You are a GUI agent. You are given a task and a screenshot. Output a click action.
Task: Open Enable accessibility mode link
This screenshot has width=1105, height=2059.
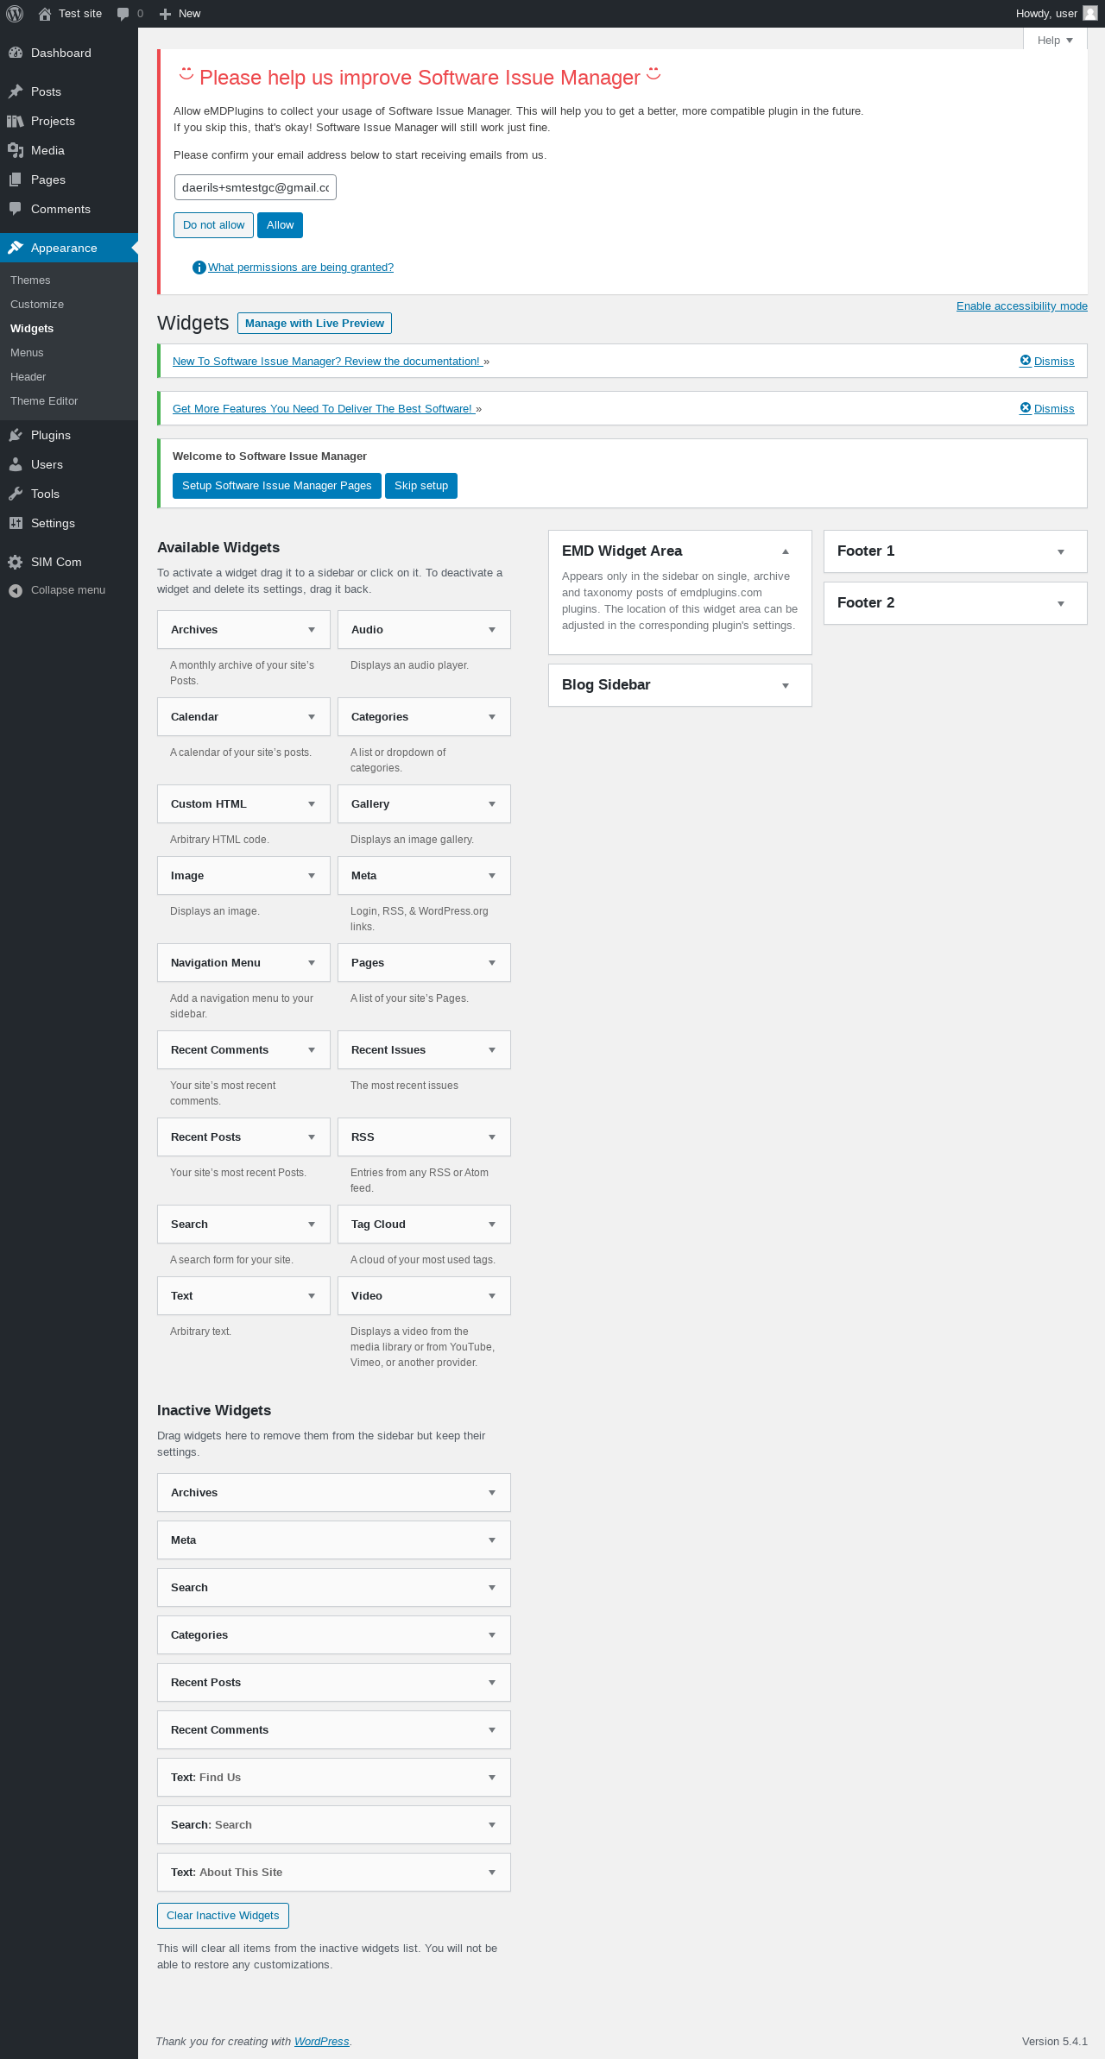1021,306
